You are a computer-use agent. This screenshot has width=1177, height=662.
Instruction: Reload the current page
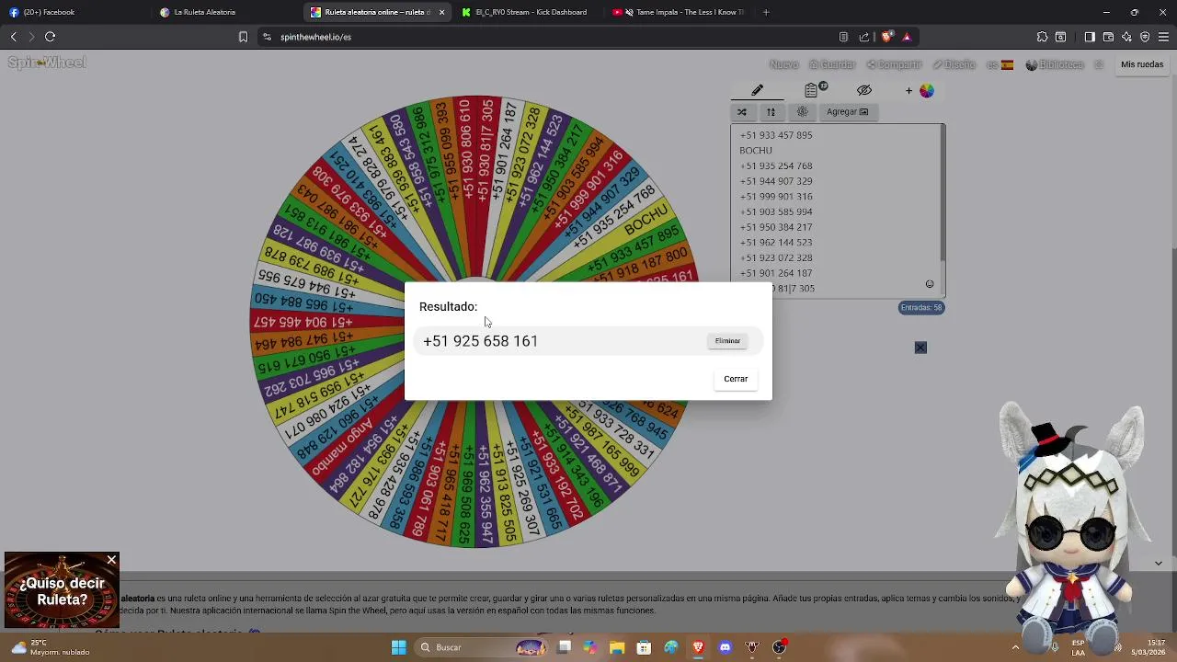click(x=50, y=37)
